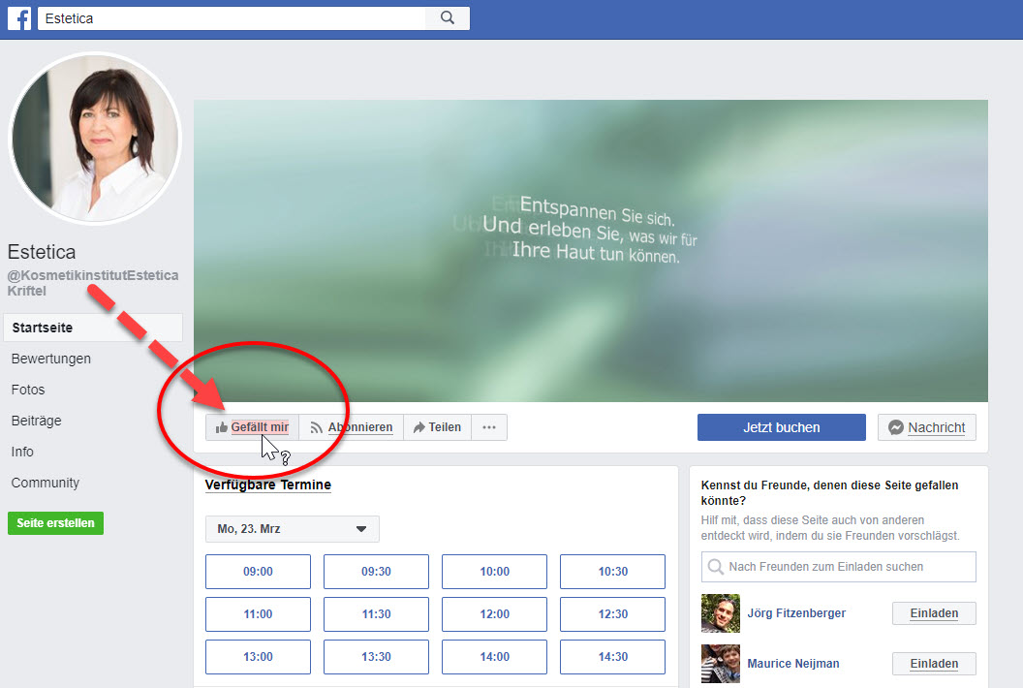Click the @KosmetikinstitutEsteticaKriftel username
This screenshot has width=1023, height=688.
93,283
